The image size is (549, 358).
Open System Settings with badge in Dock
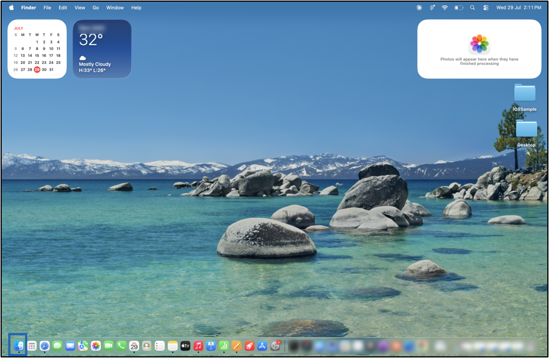point(276,346)
